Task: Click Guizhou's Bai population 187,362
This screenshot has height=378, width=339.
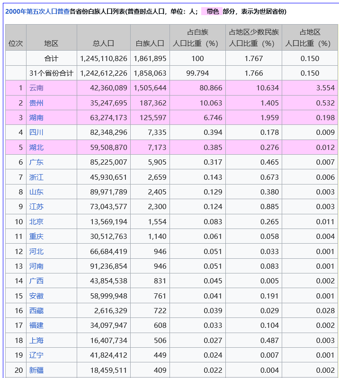Action: 153,103
